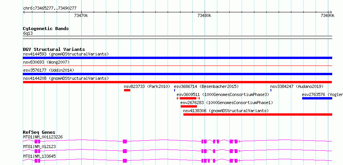This screenshot has height=165, width=343.
Task: Click the short red bar of nsv823733
Action: [x=127, y=90]
